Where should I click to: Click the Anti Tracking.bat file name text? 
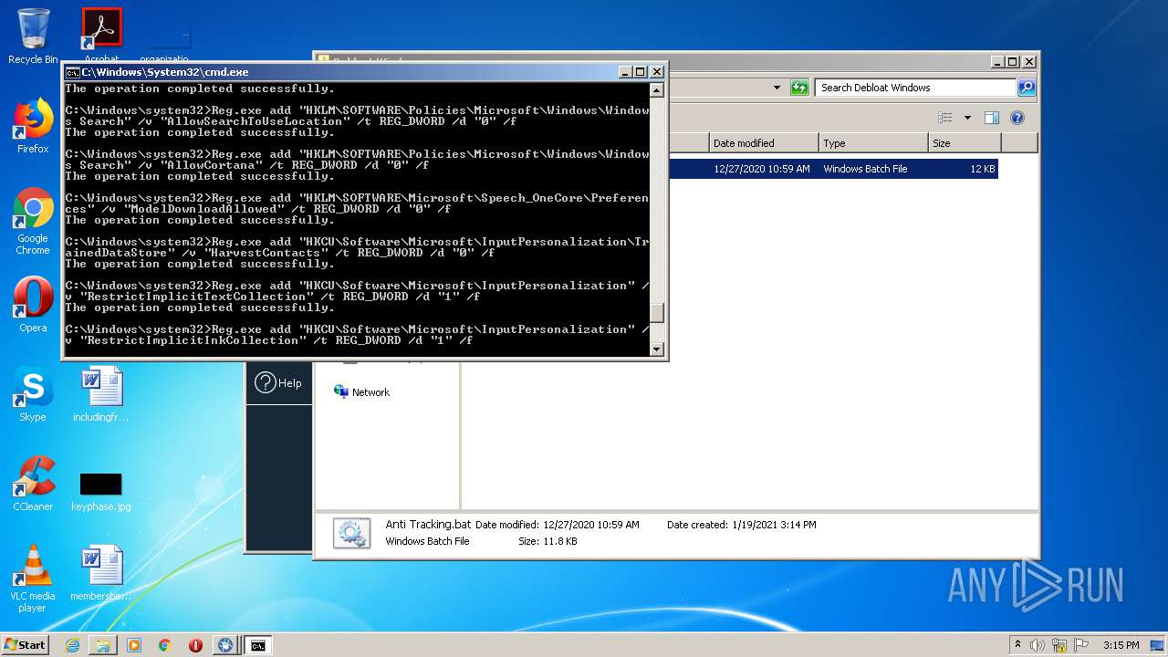[428, 525]
